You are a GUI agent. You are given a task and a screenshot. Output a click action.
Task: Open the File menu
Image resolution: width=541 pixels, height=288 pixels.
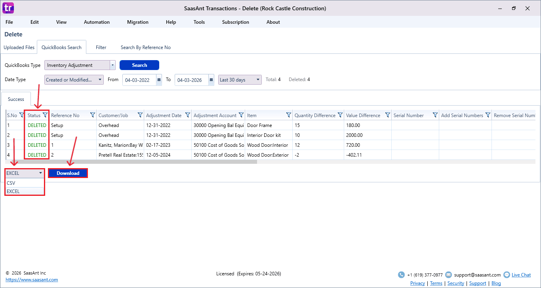click(9, 22)
